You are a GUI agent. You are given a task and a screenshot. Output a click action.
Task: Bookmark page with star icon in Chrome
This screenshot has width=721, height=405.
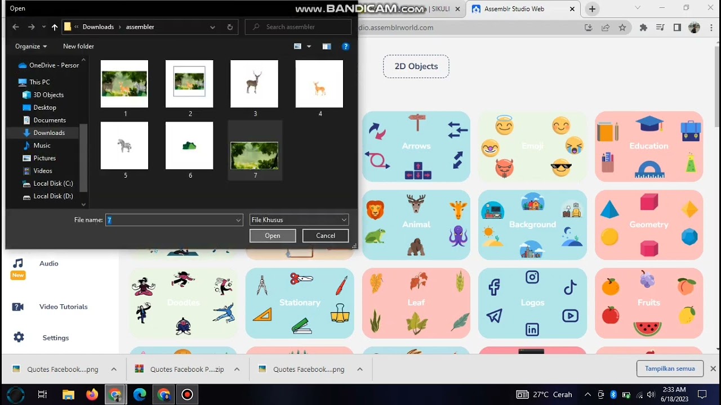click(x=622, y=28)
